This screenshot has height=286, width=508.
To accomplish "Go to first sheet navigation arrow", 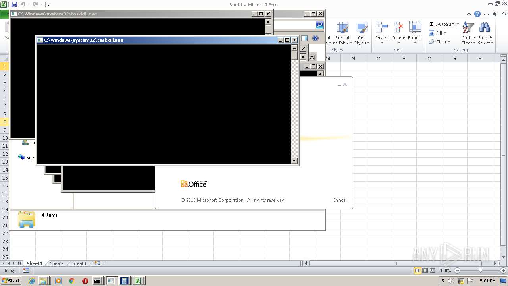I will tap(4, 263).
